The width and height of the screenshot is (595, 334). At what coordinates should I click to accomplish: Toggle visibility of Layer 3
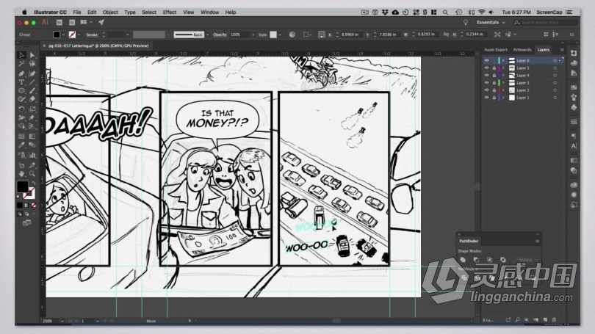486,83
